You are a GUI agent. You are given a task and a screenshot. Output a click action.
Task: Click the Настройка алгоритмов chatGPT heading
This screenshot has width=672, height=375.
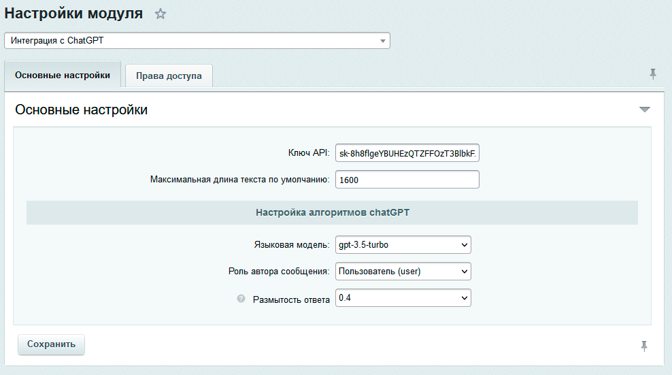[332, 212]
